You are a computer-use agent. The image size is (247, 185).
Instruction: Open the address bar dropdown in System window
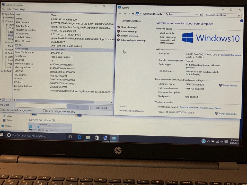(197, 15)
